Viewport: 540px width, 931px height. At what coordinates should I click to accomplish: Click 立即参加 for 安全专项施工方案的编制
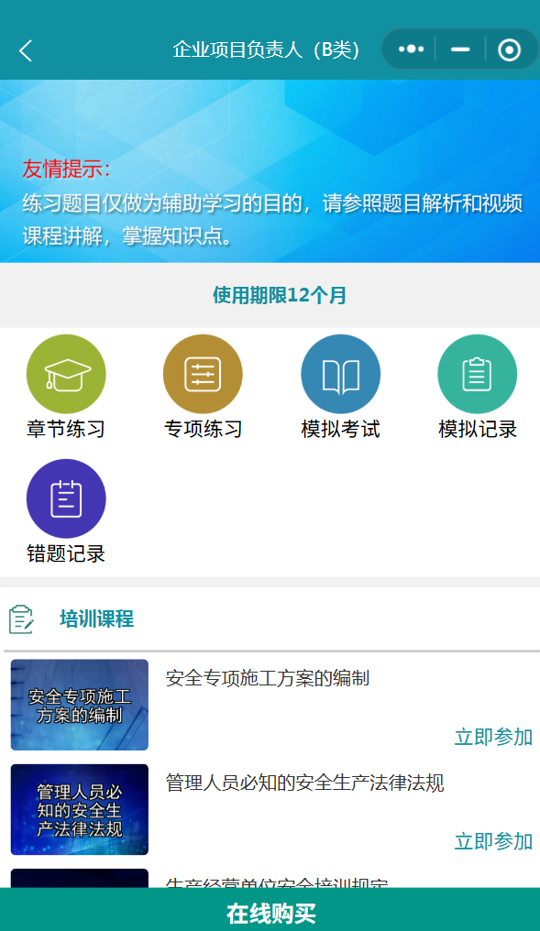(x=493, y=737)
